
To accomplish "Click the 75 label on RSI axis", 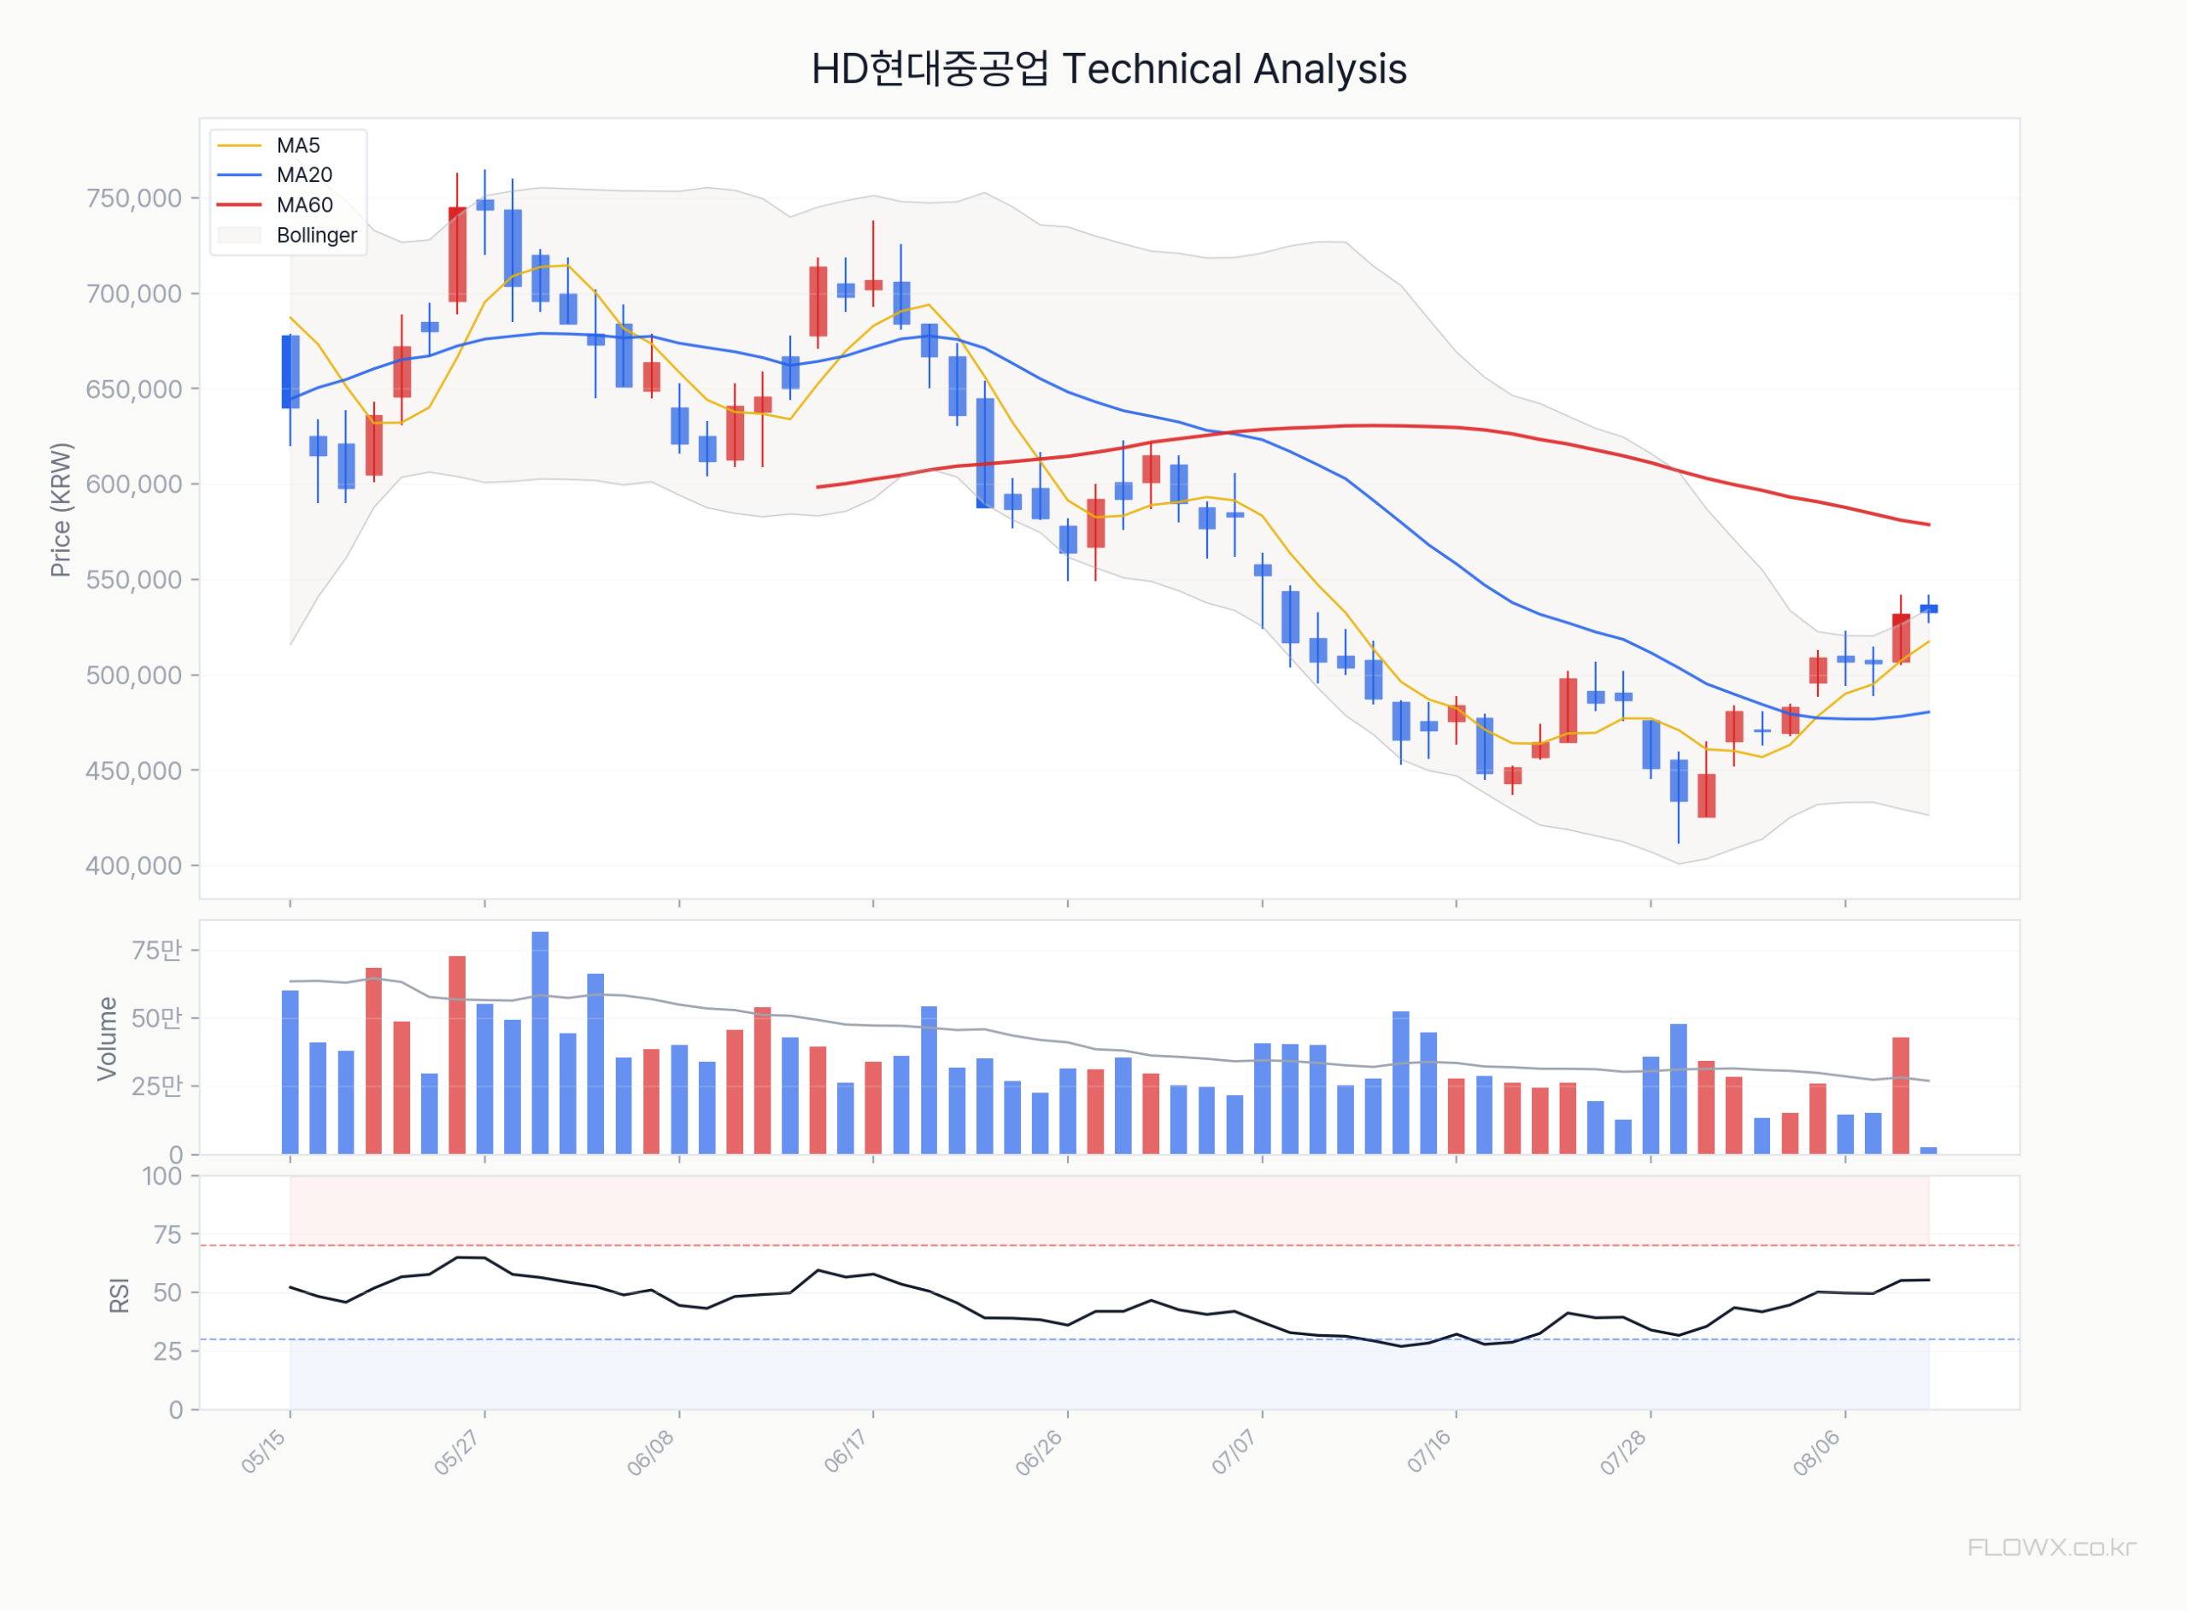I will [x=168, y=1235].
